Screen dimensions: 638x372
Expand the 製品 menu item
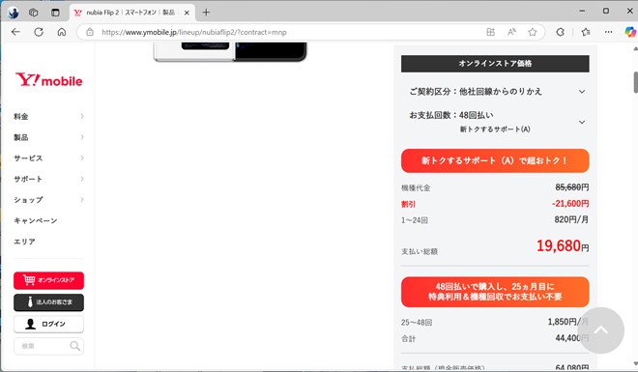click(x=48, y=137)
